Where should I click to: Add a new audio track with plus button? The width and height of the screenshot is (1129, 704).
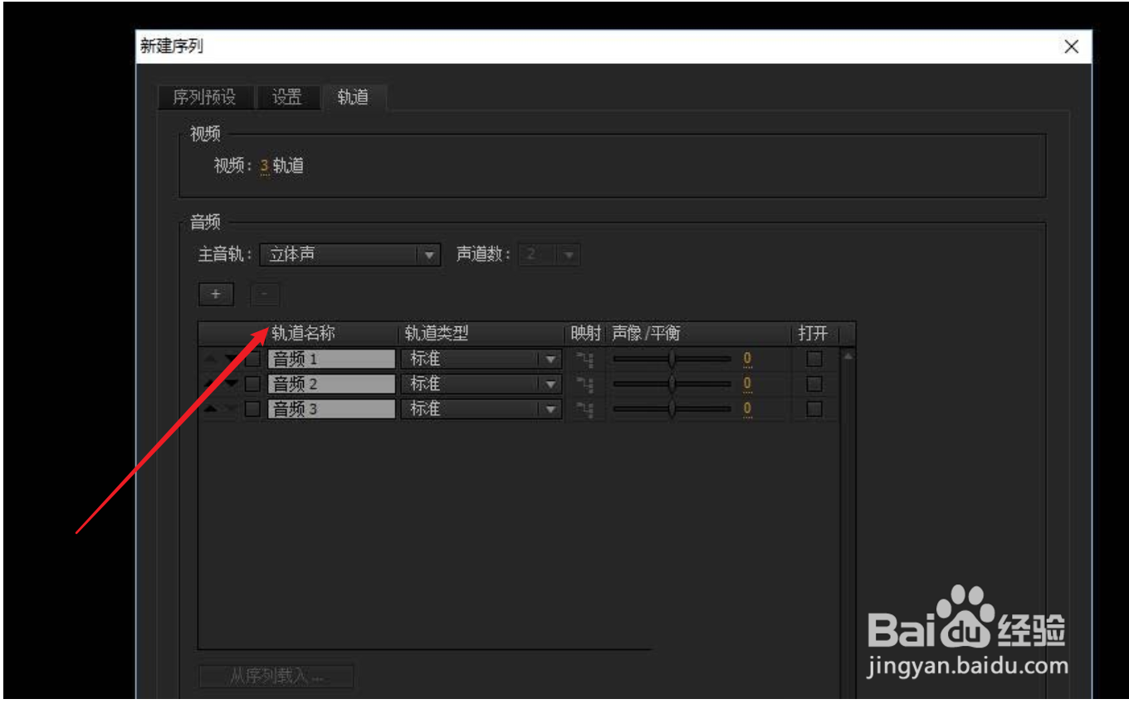click(x=215, y=294)
